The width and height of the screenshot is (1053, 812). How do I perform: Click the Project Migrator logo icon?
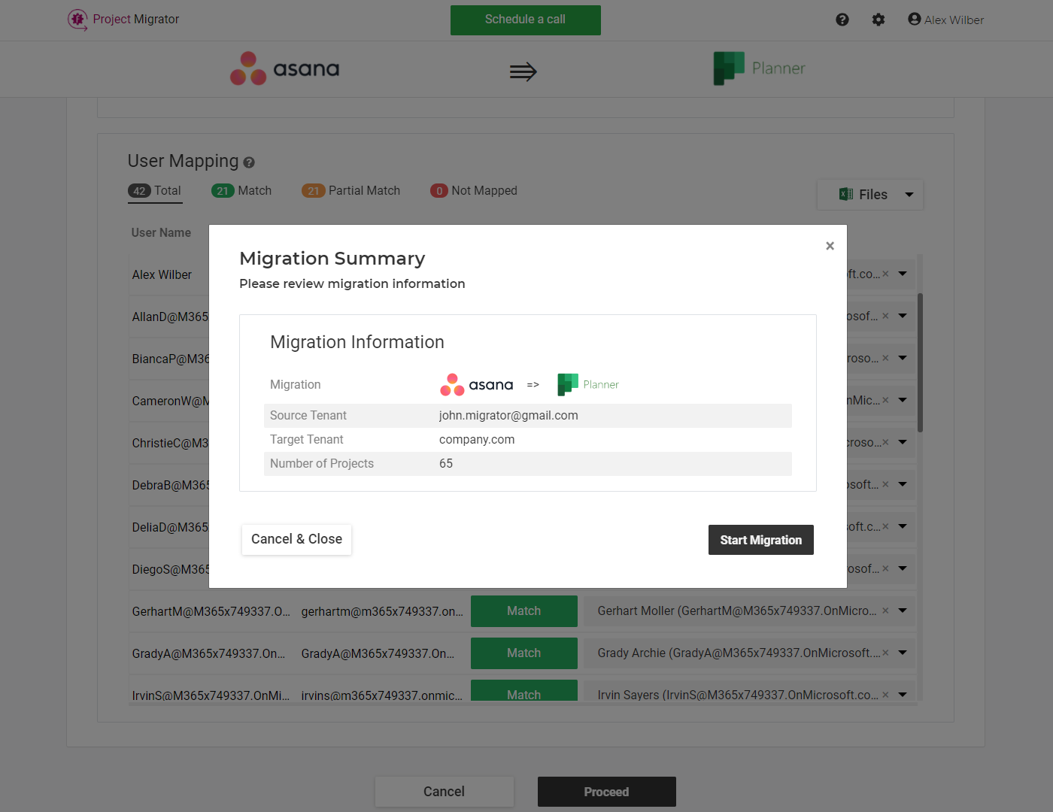point(77,20)
